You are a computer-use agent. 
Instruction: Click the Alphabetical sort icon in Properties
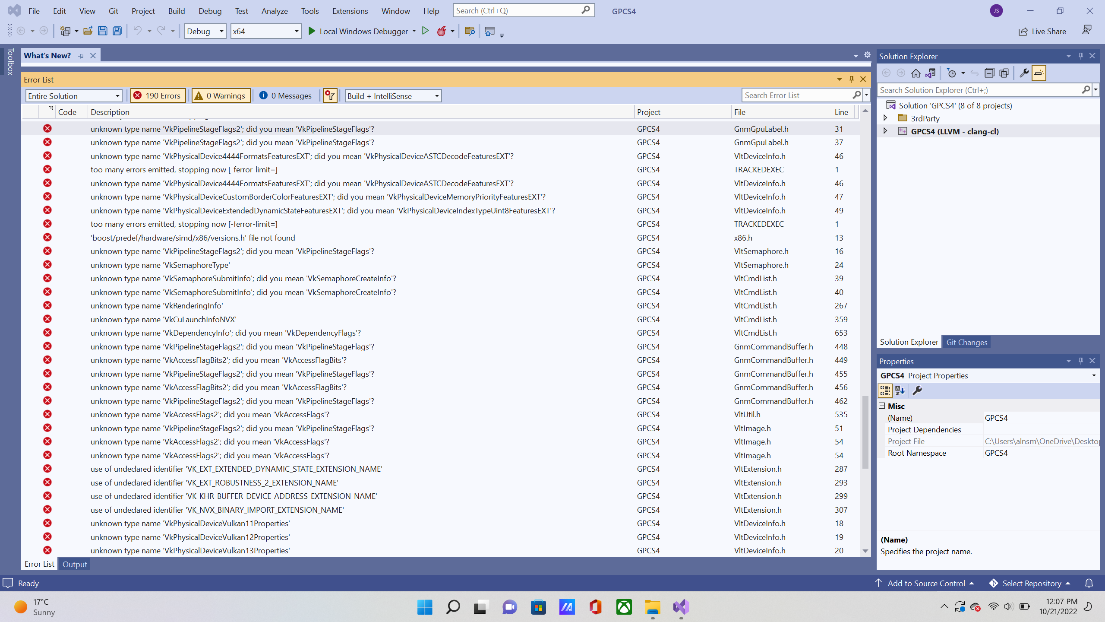900,390
